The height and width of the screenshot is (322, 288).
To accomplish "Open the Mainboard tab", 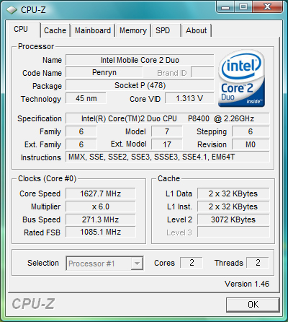I will click(x=93, y=30).
